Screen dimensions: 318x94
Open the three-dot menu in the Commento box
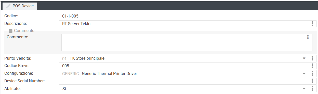308,37
